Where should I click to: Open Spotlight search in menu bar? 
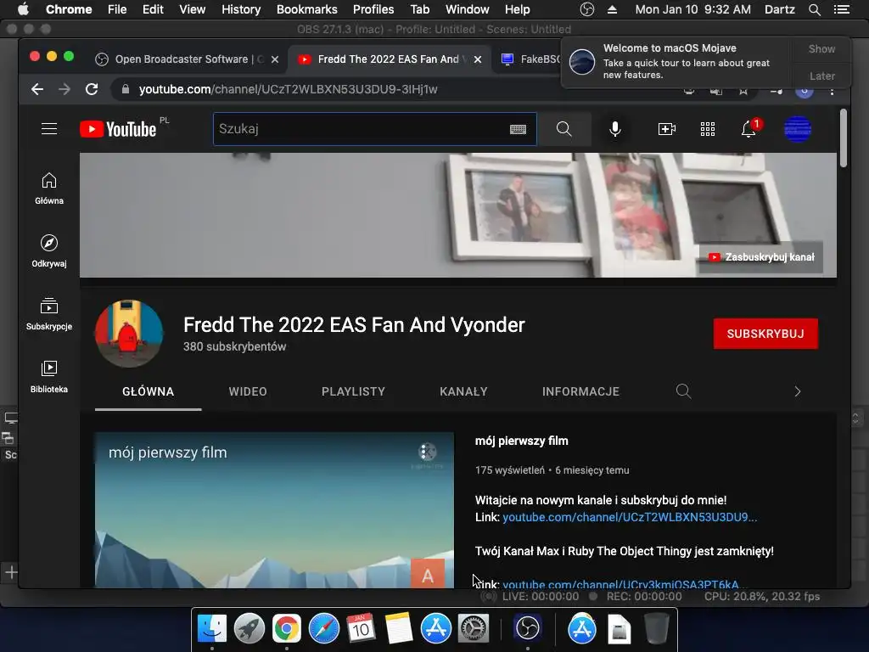[814, 9]
